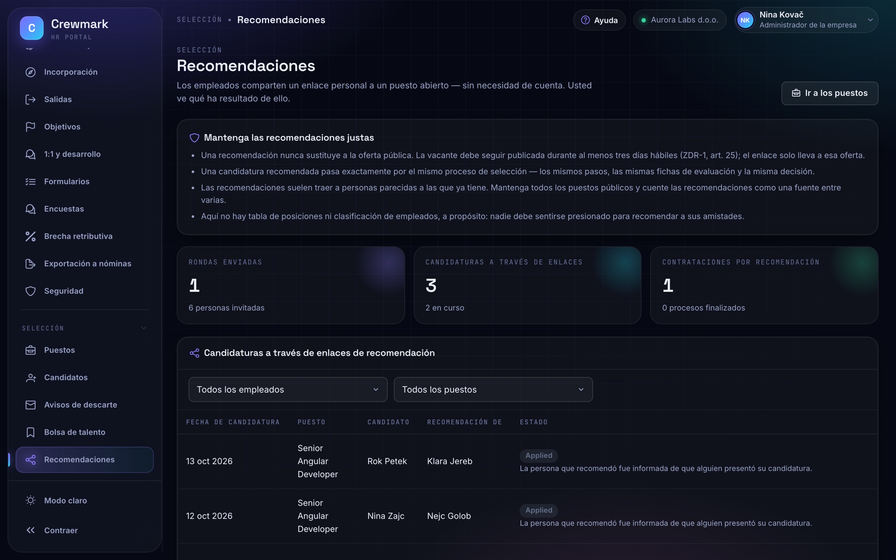Open Incorporación in the sidebar menu
The height and width of the screenshot is (560, 896).
pyautogui.click(x=84, y=72)
